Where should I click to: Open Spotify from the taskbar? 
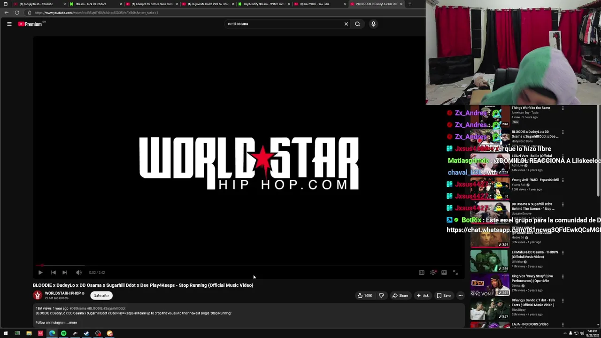[63, 333]
